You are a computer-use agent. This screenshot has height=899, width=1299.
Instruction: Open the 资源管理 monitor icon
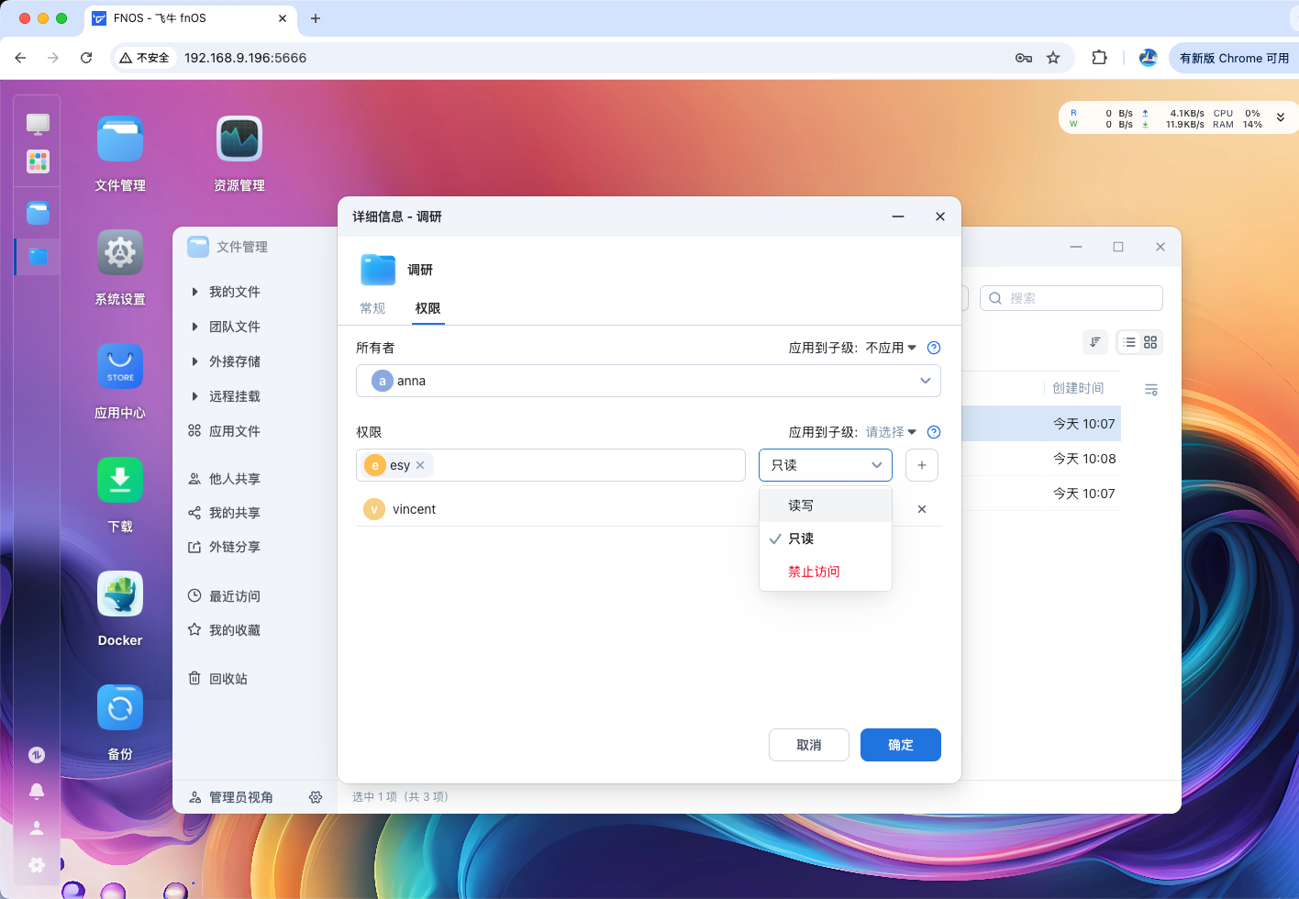[x=239, y=139]
